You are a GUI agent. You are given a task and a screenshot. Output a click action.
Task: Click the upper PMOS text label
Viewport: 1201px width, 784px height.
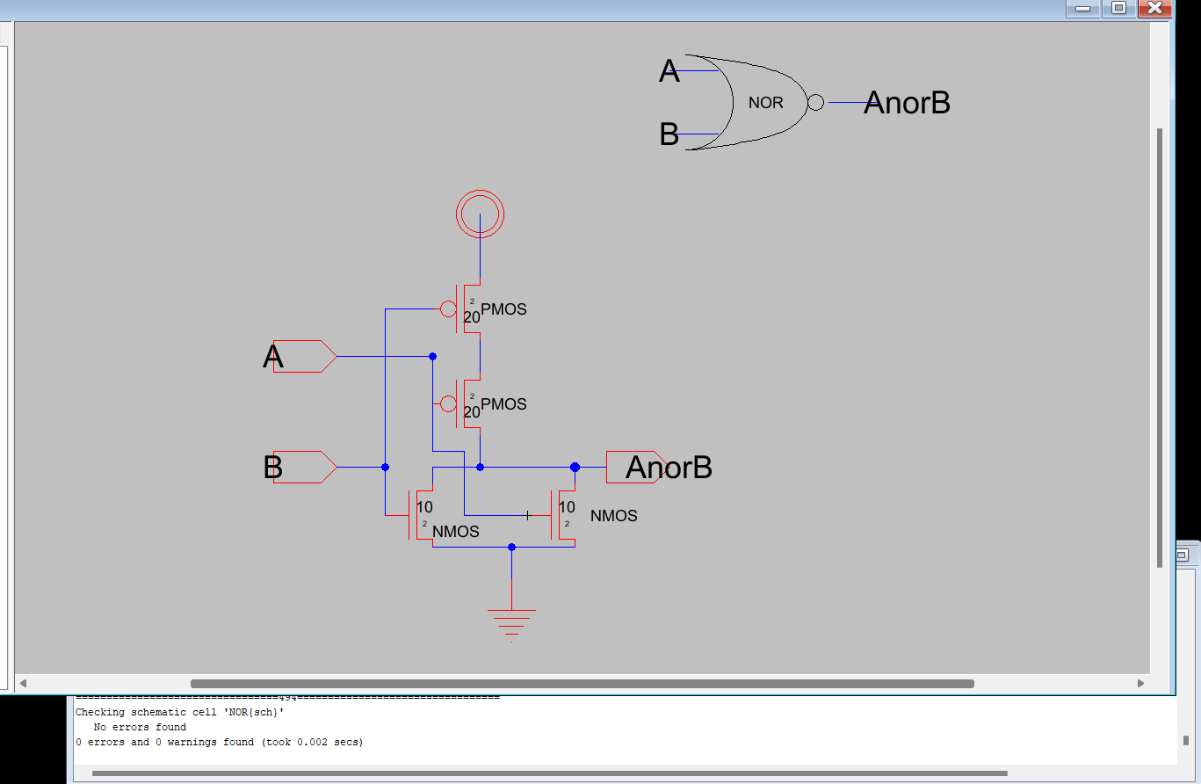[x=503, y=309]
